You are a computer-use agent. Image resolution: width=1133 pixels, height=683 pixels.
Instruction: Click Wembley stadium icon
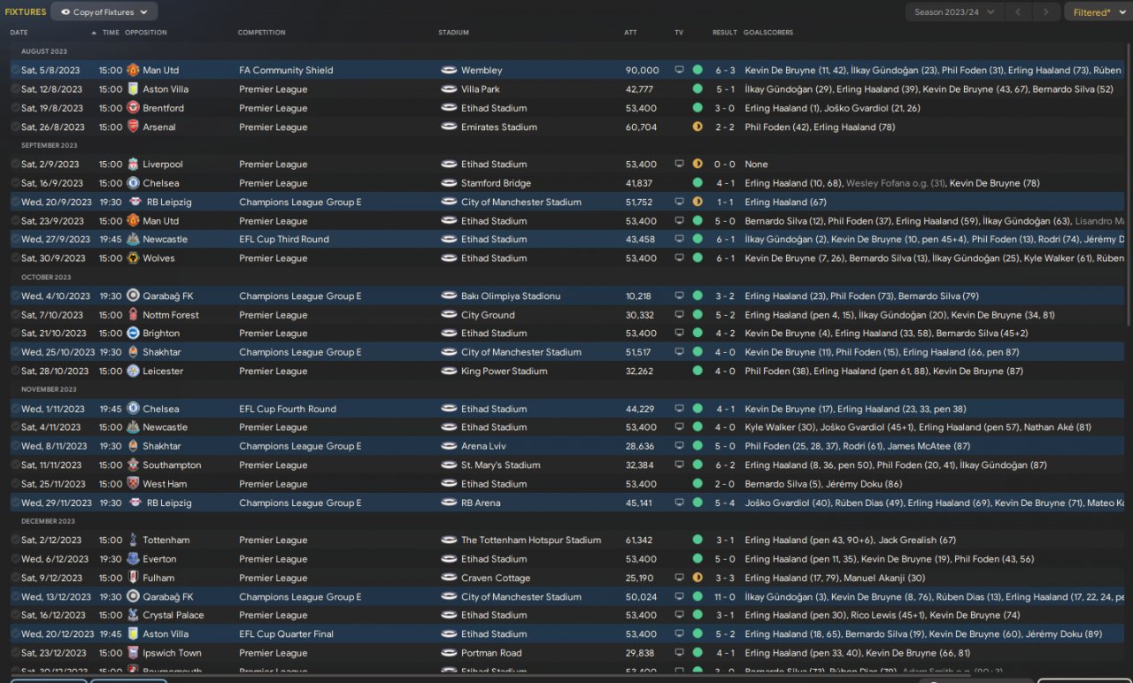tap(449, 70)
